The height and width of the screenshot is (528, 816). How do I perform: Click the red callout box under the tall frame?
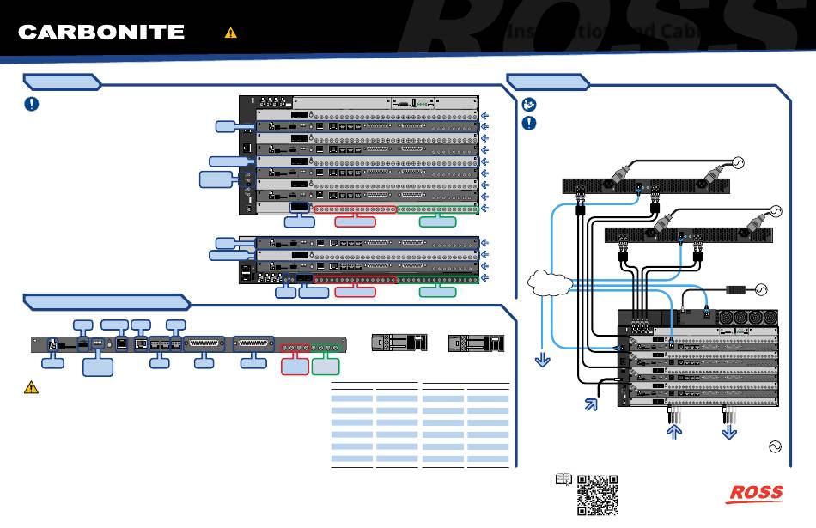(355, 222)
